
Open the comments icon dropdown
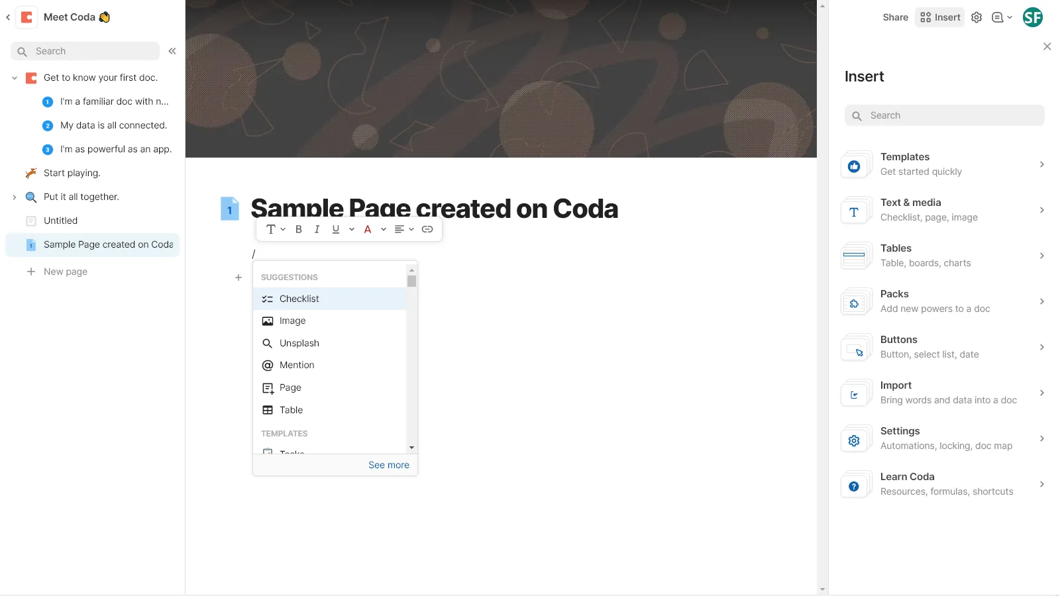click(1002, 17)
